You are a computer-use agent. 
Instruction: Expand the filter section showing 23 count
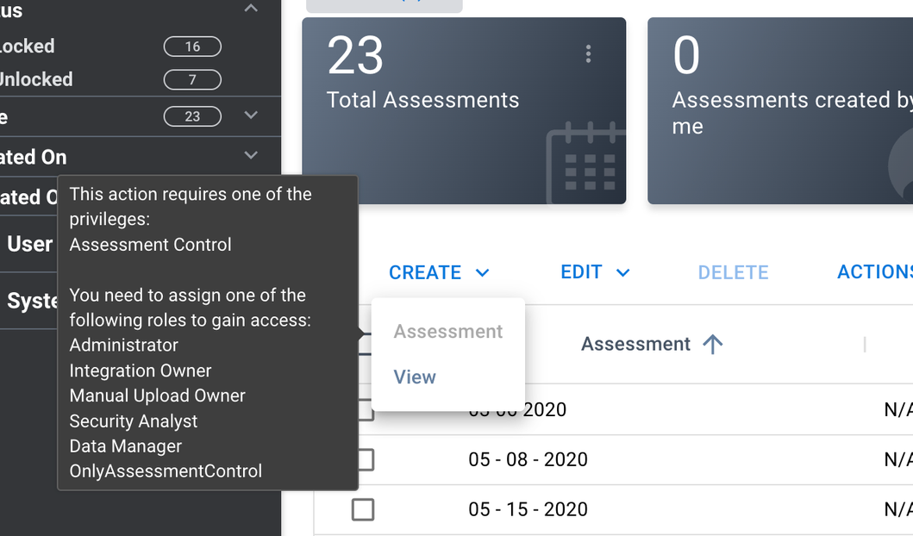[x=251, y=115]
